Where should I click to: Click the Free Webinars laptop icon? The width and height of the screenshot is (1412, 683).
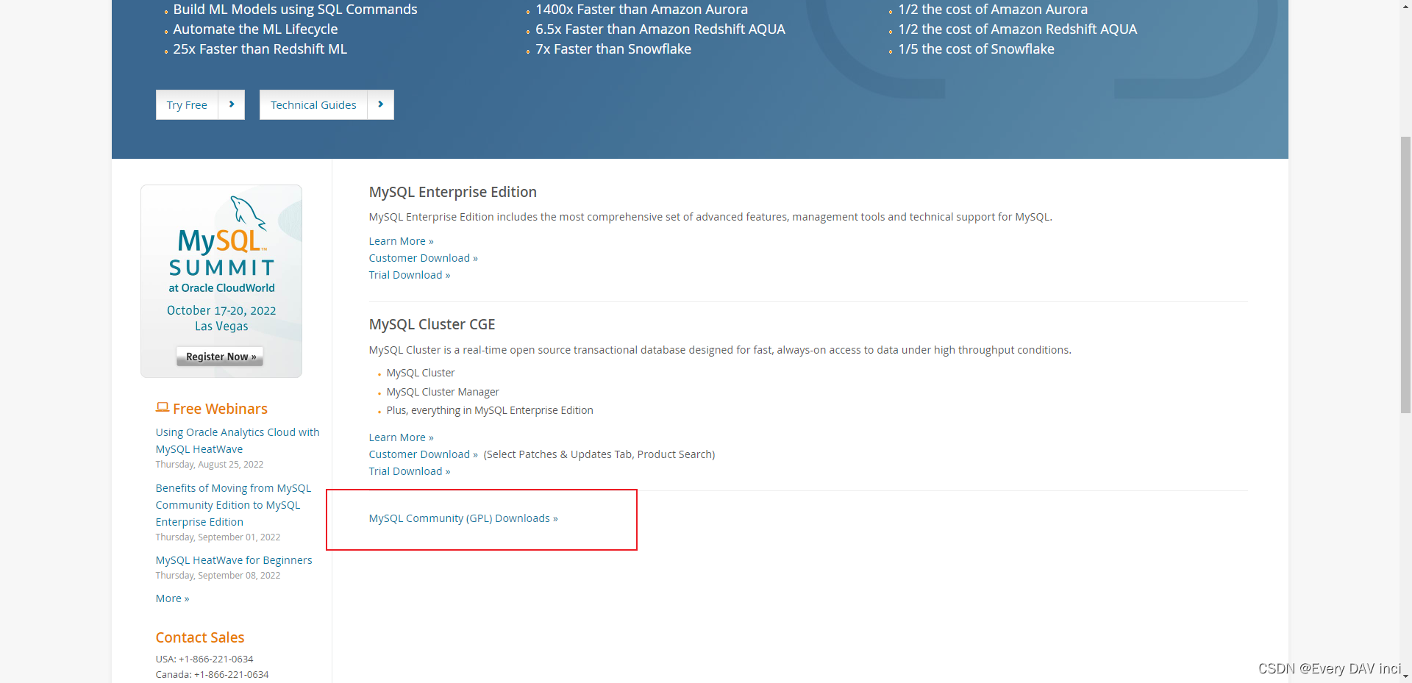click(163, 407)
